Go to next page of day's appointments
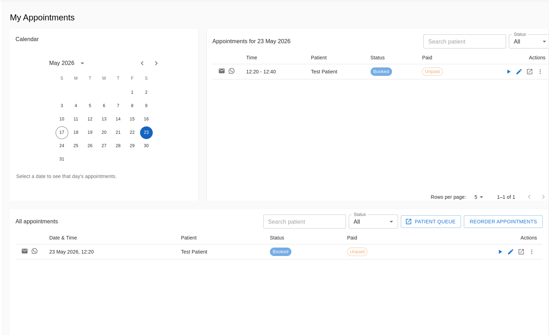The height and width of the screenshot is (335, 549). click(x=543, y=197)
